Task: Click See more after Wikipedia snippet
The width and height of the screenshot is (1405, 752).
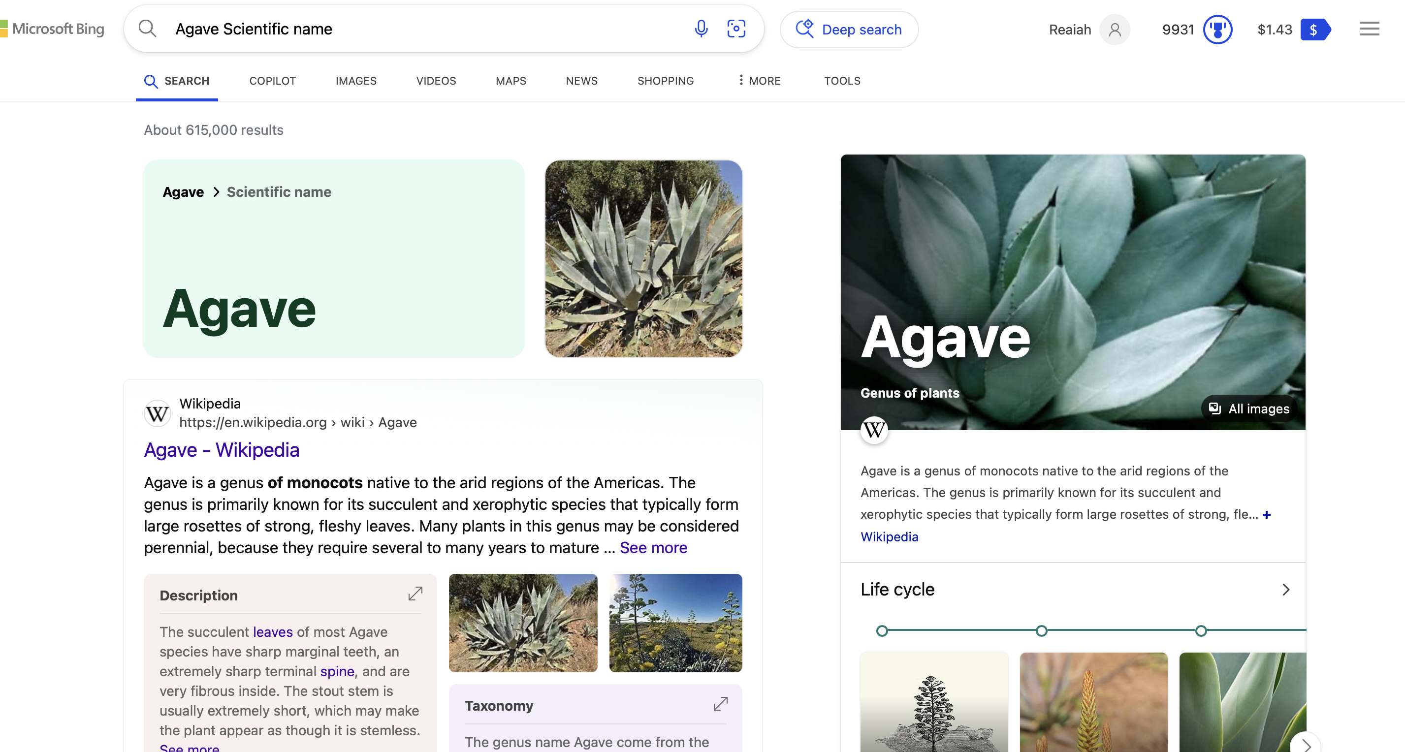Action: [x=653, y=547]
